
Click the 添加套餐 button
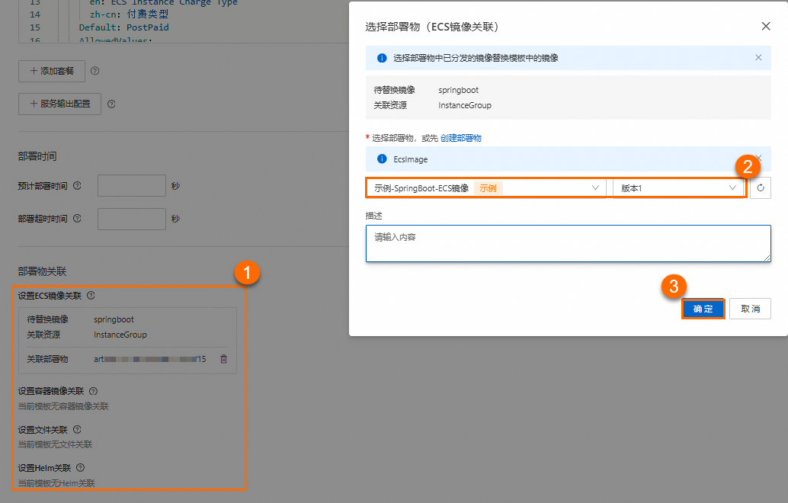(52, 71)
